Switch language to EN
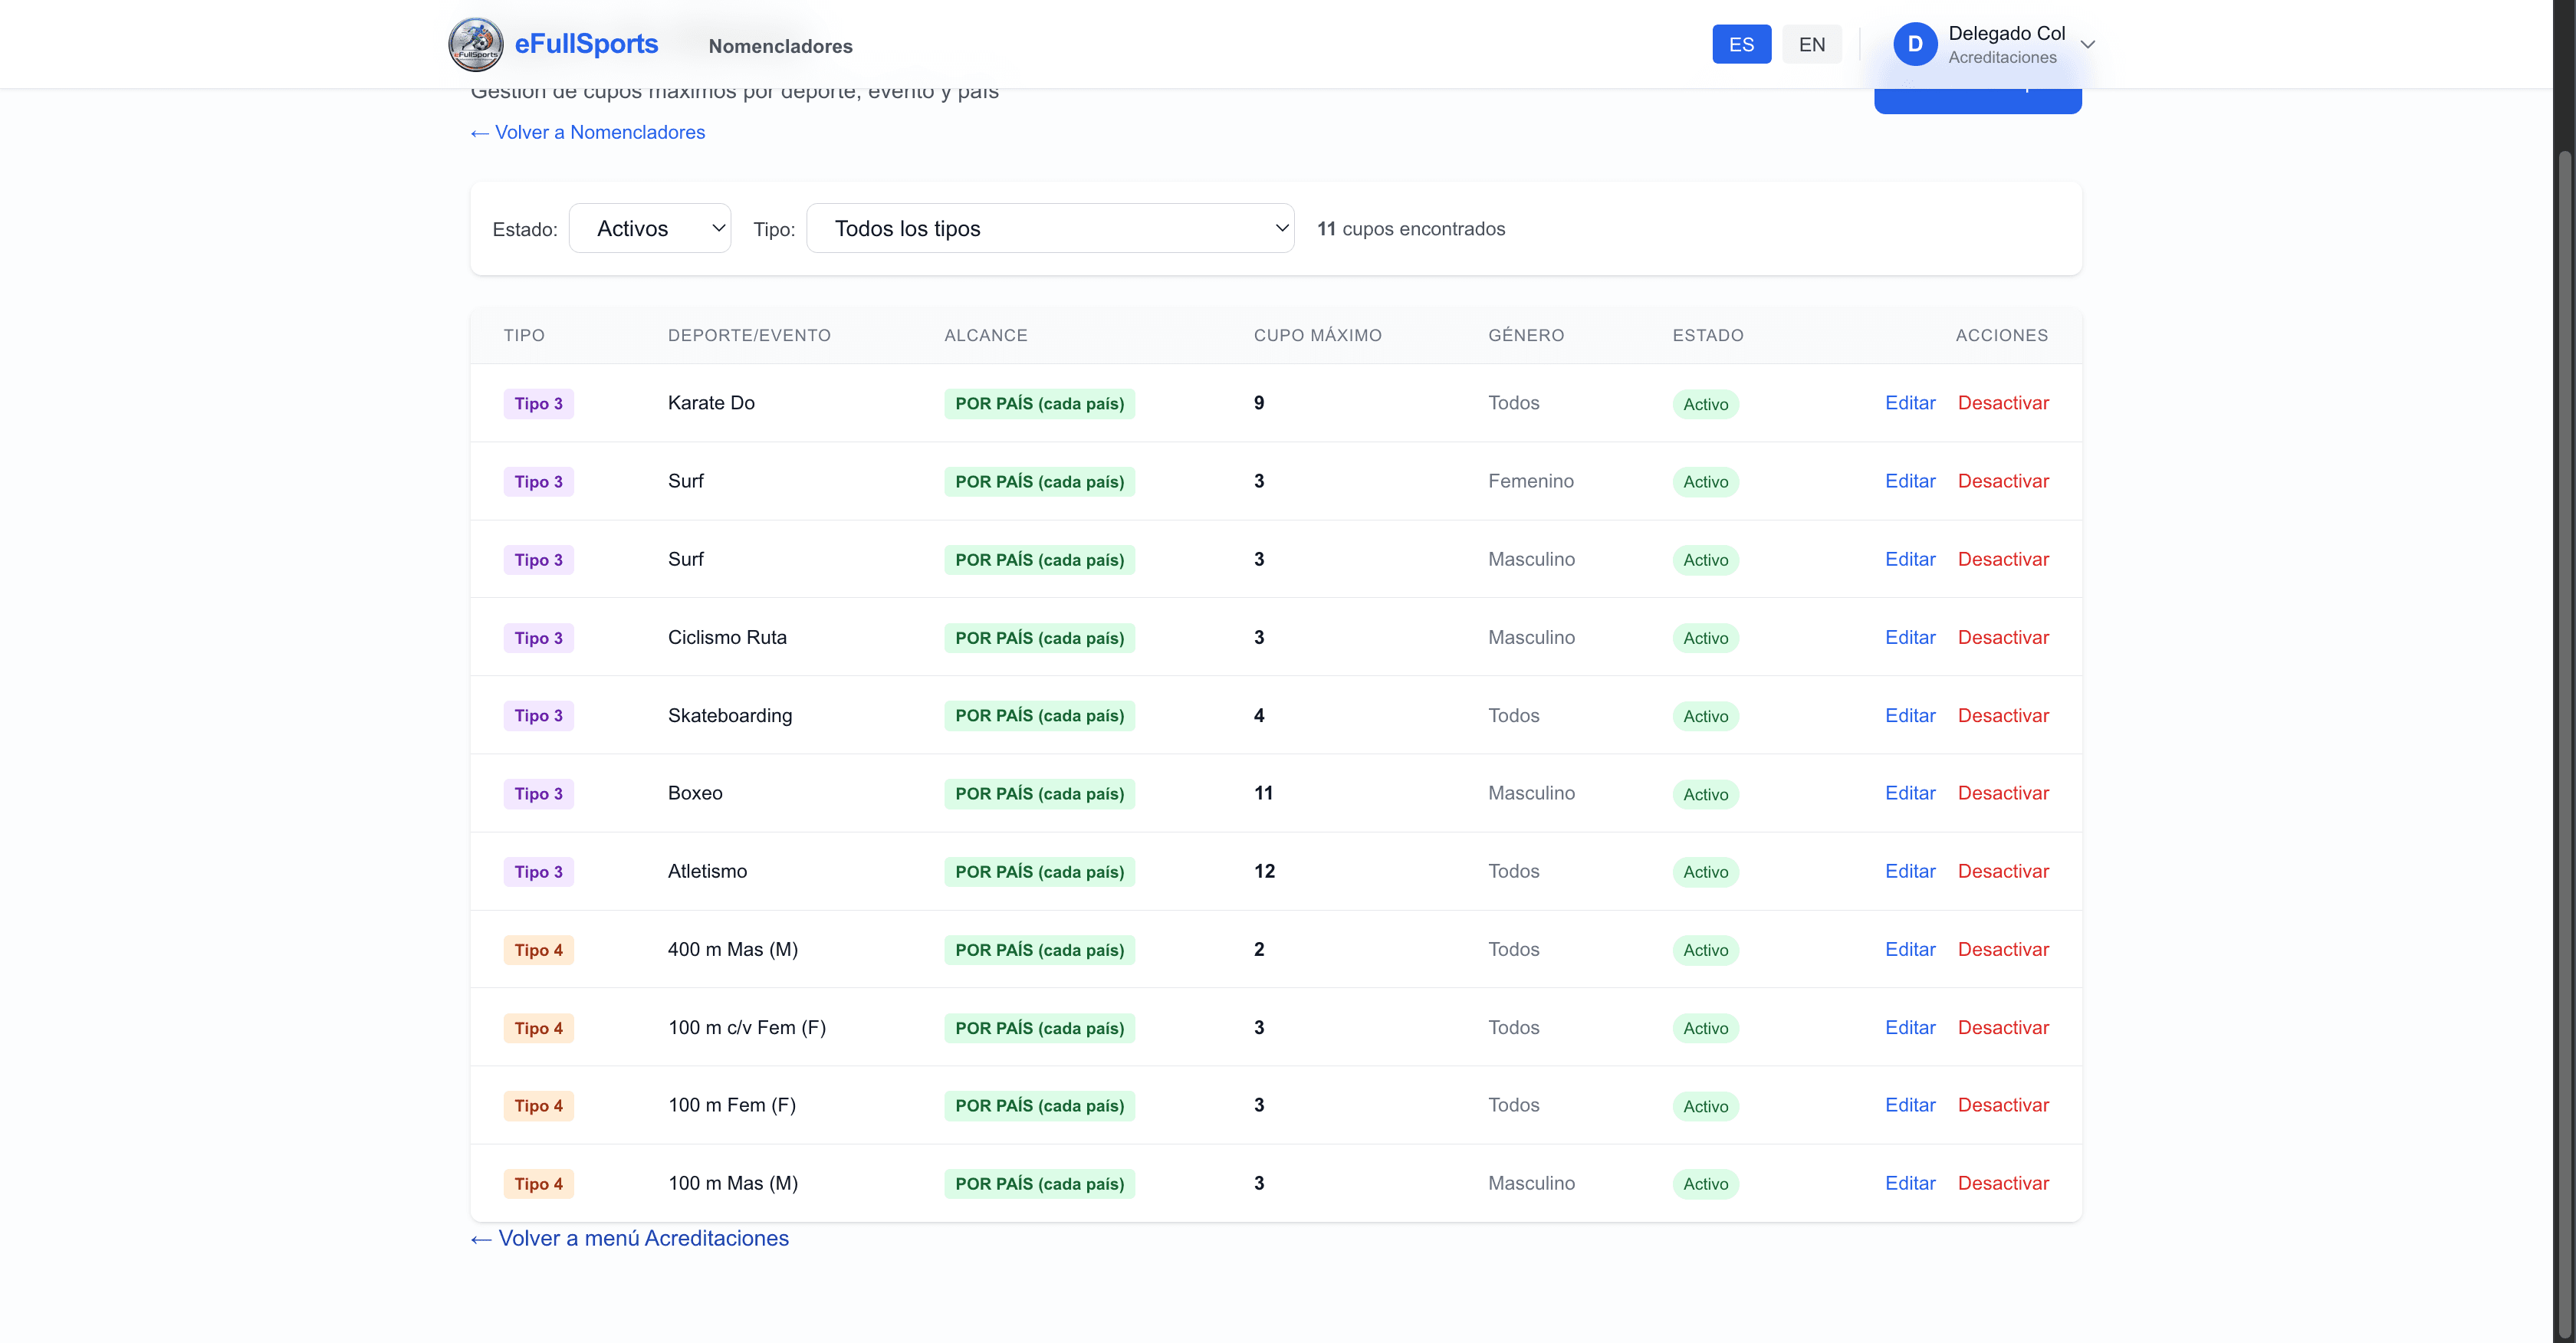Screen dimensions: 2576x1343 pyautogui.click(x=1812, y=44)
